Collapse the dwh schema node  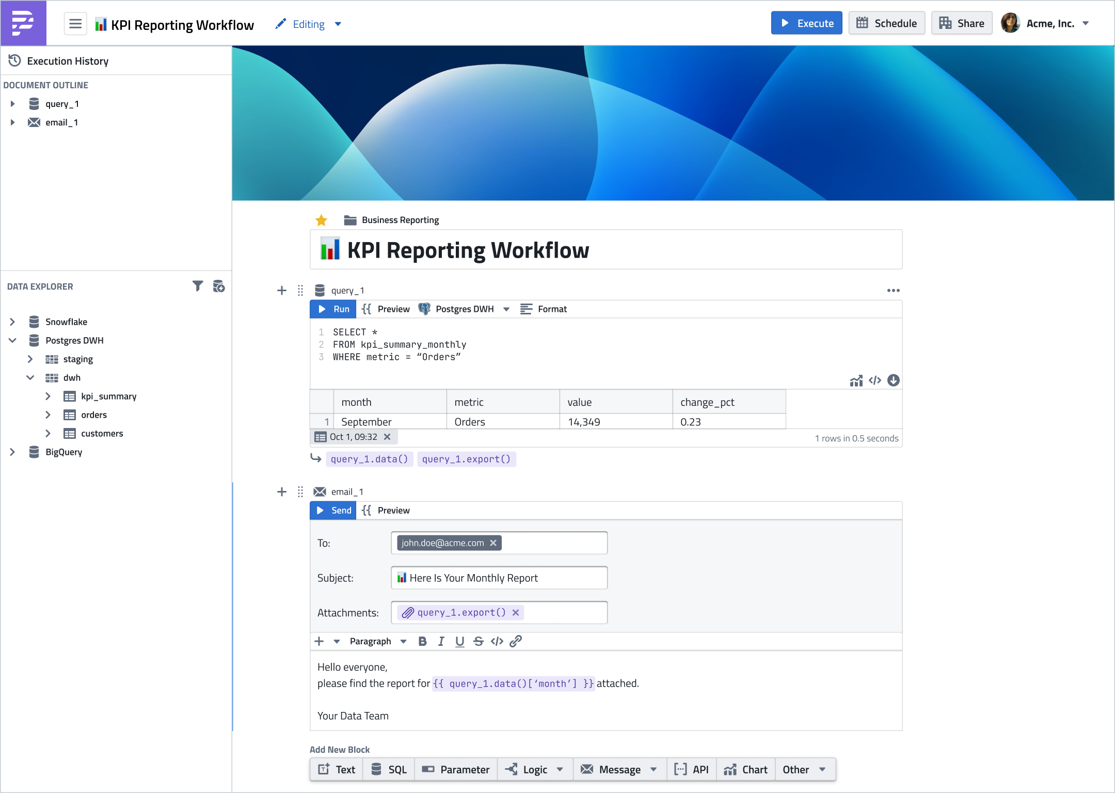tap(30, 378)
